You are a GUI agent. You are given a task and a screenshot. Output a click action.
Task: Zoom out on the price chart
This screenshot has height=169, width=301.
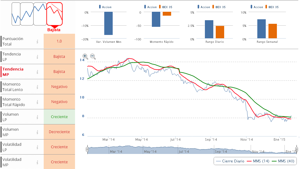93,56
